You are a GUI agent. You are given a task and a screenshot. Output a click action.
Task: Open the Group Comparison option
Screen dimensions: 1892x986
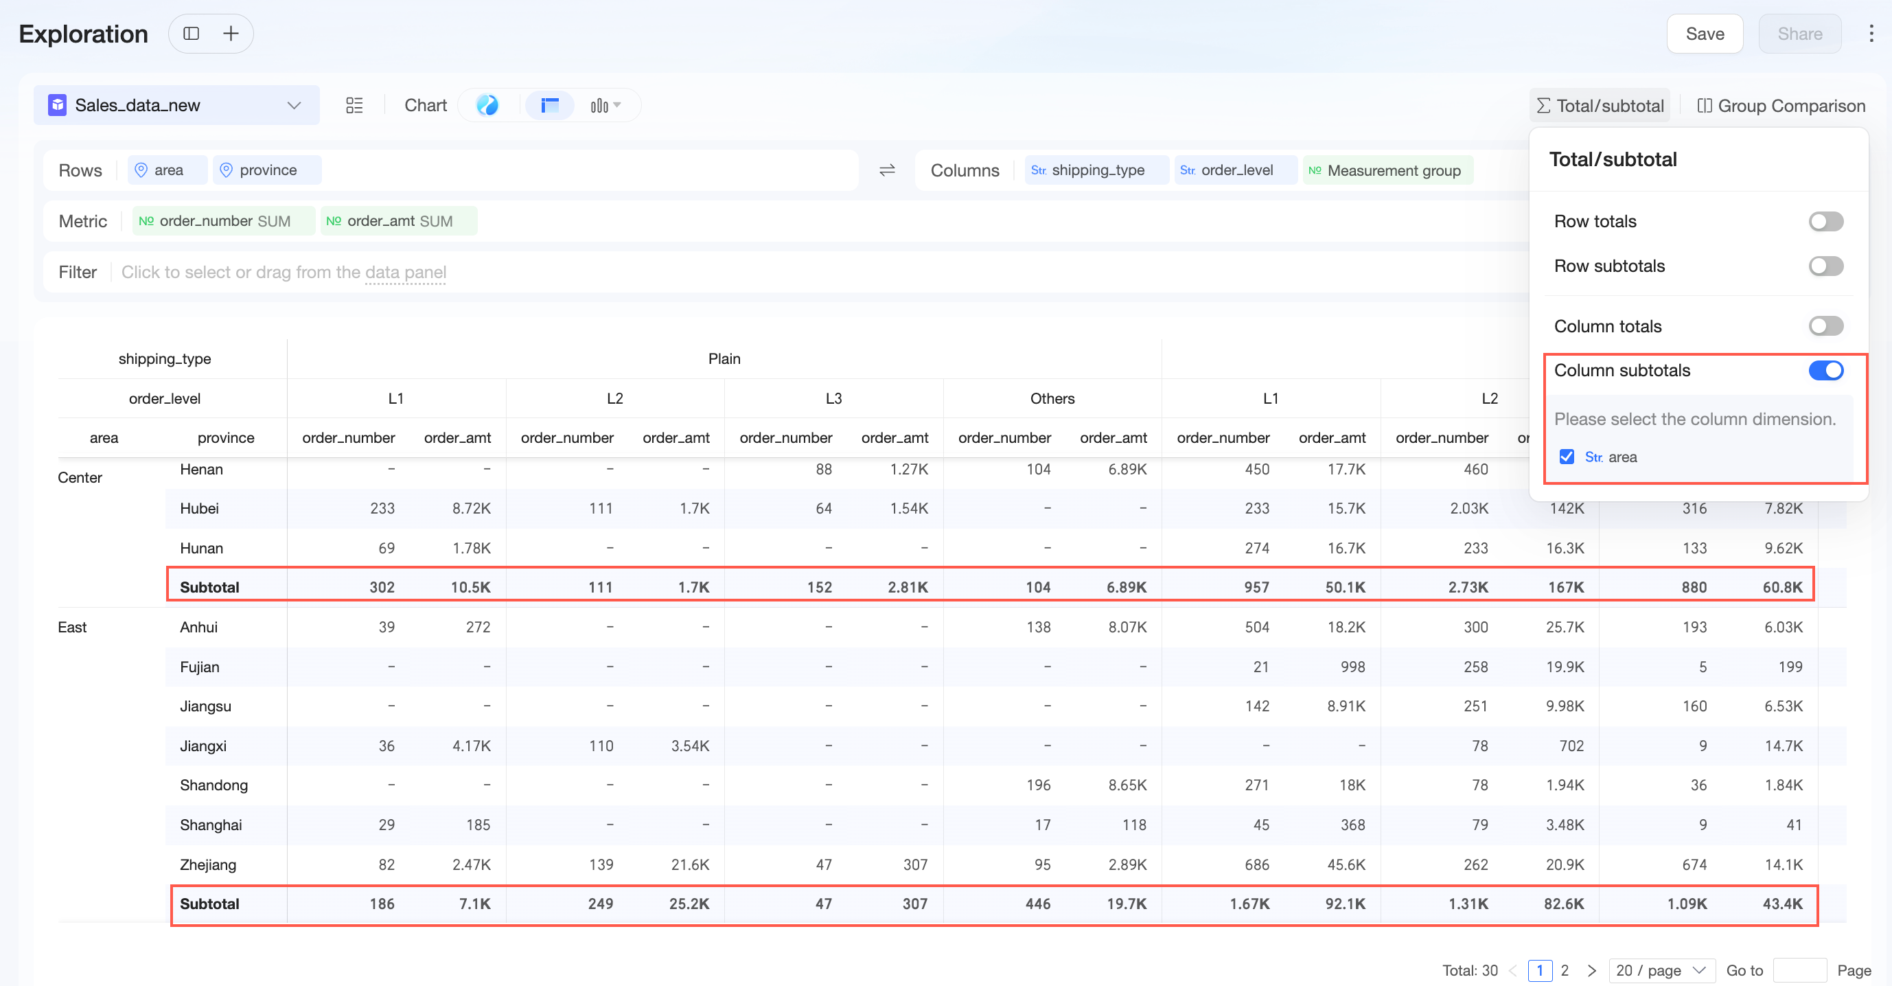(1780, 106)
